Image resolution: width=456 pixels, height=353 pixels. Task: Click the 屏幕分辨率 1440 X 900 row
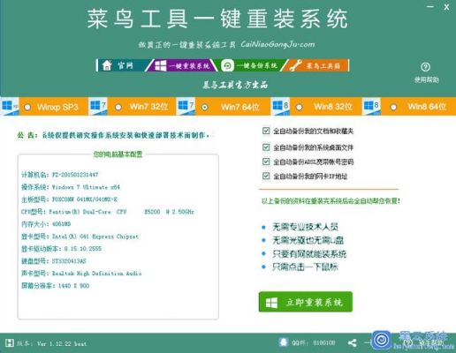[x=56, y=286]
